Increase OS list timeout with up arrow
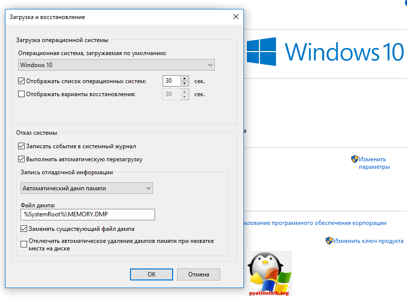The height and width of the screenshot is (299, 407). [185, 78]
